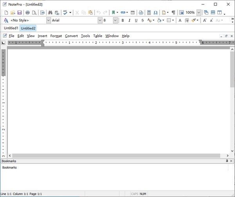Click the tab stop selector on the ruler

pos(3,43)
